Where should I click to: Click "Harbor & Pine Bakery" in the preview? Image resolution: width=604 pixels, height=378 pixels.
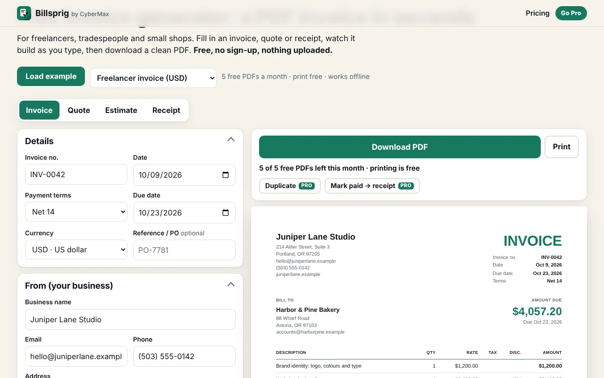[308, 310]
